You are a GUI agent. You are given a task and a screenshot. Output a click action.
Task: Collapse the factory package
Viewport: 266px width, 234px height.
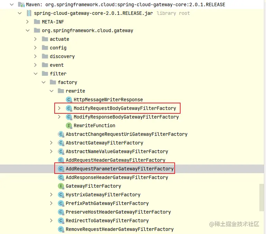(x=44, y=82)
